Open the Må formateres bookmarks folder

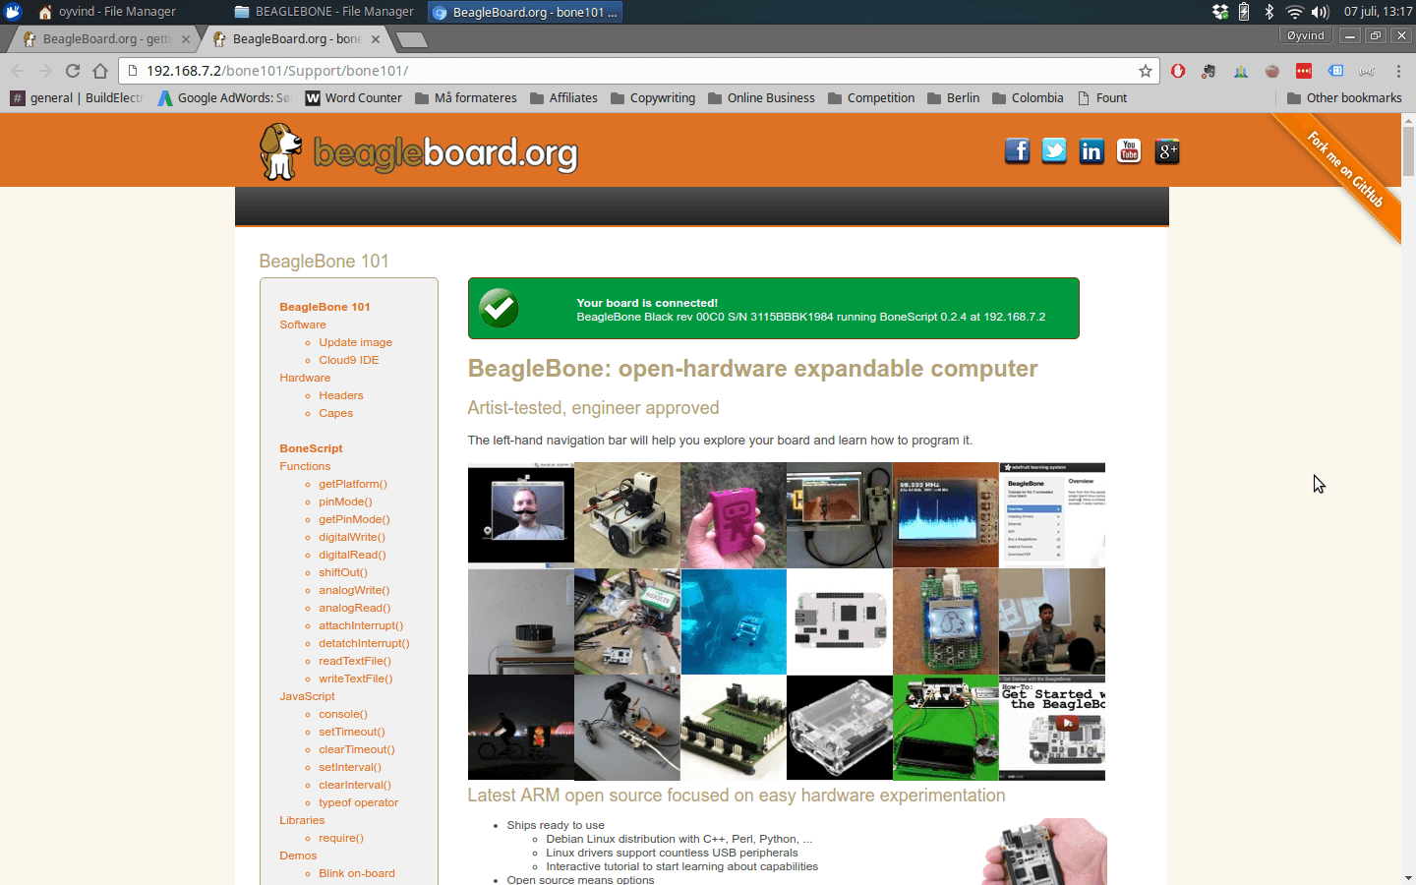(466, 98)
